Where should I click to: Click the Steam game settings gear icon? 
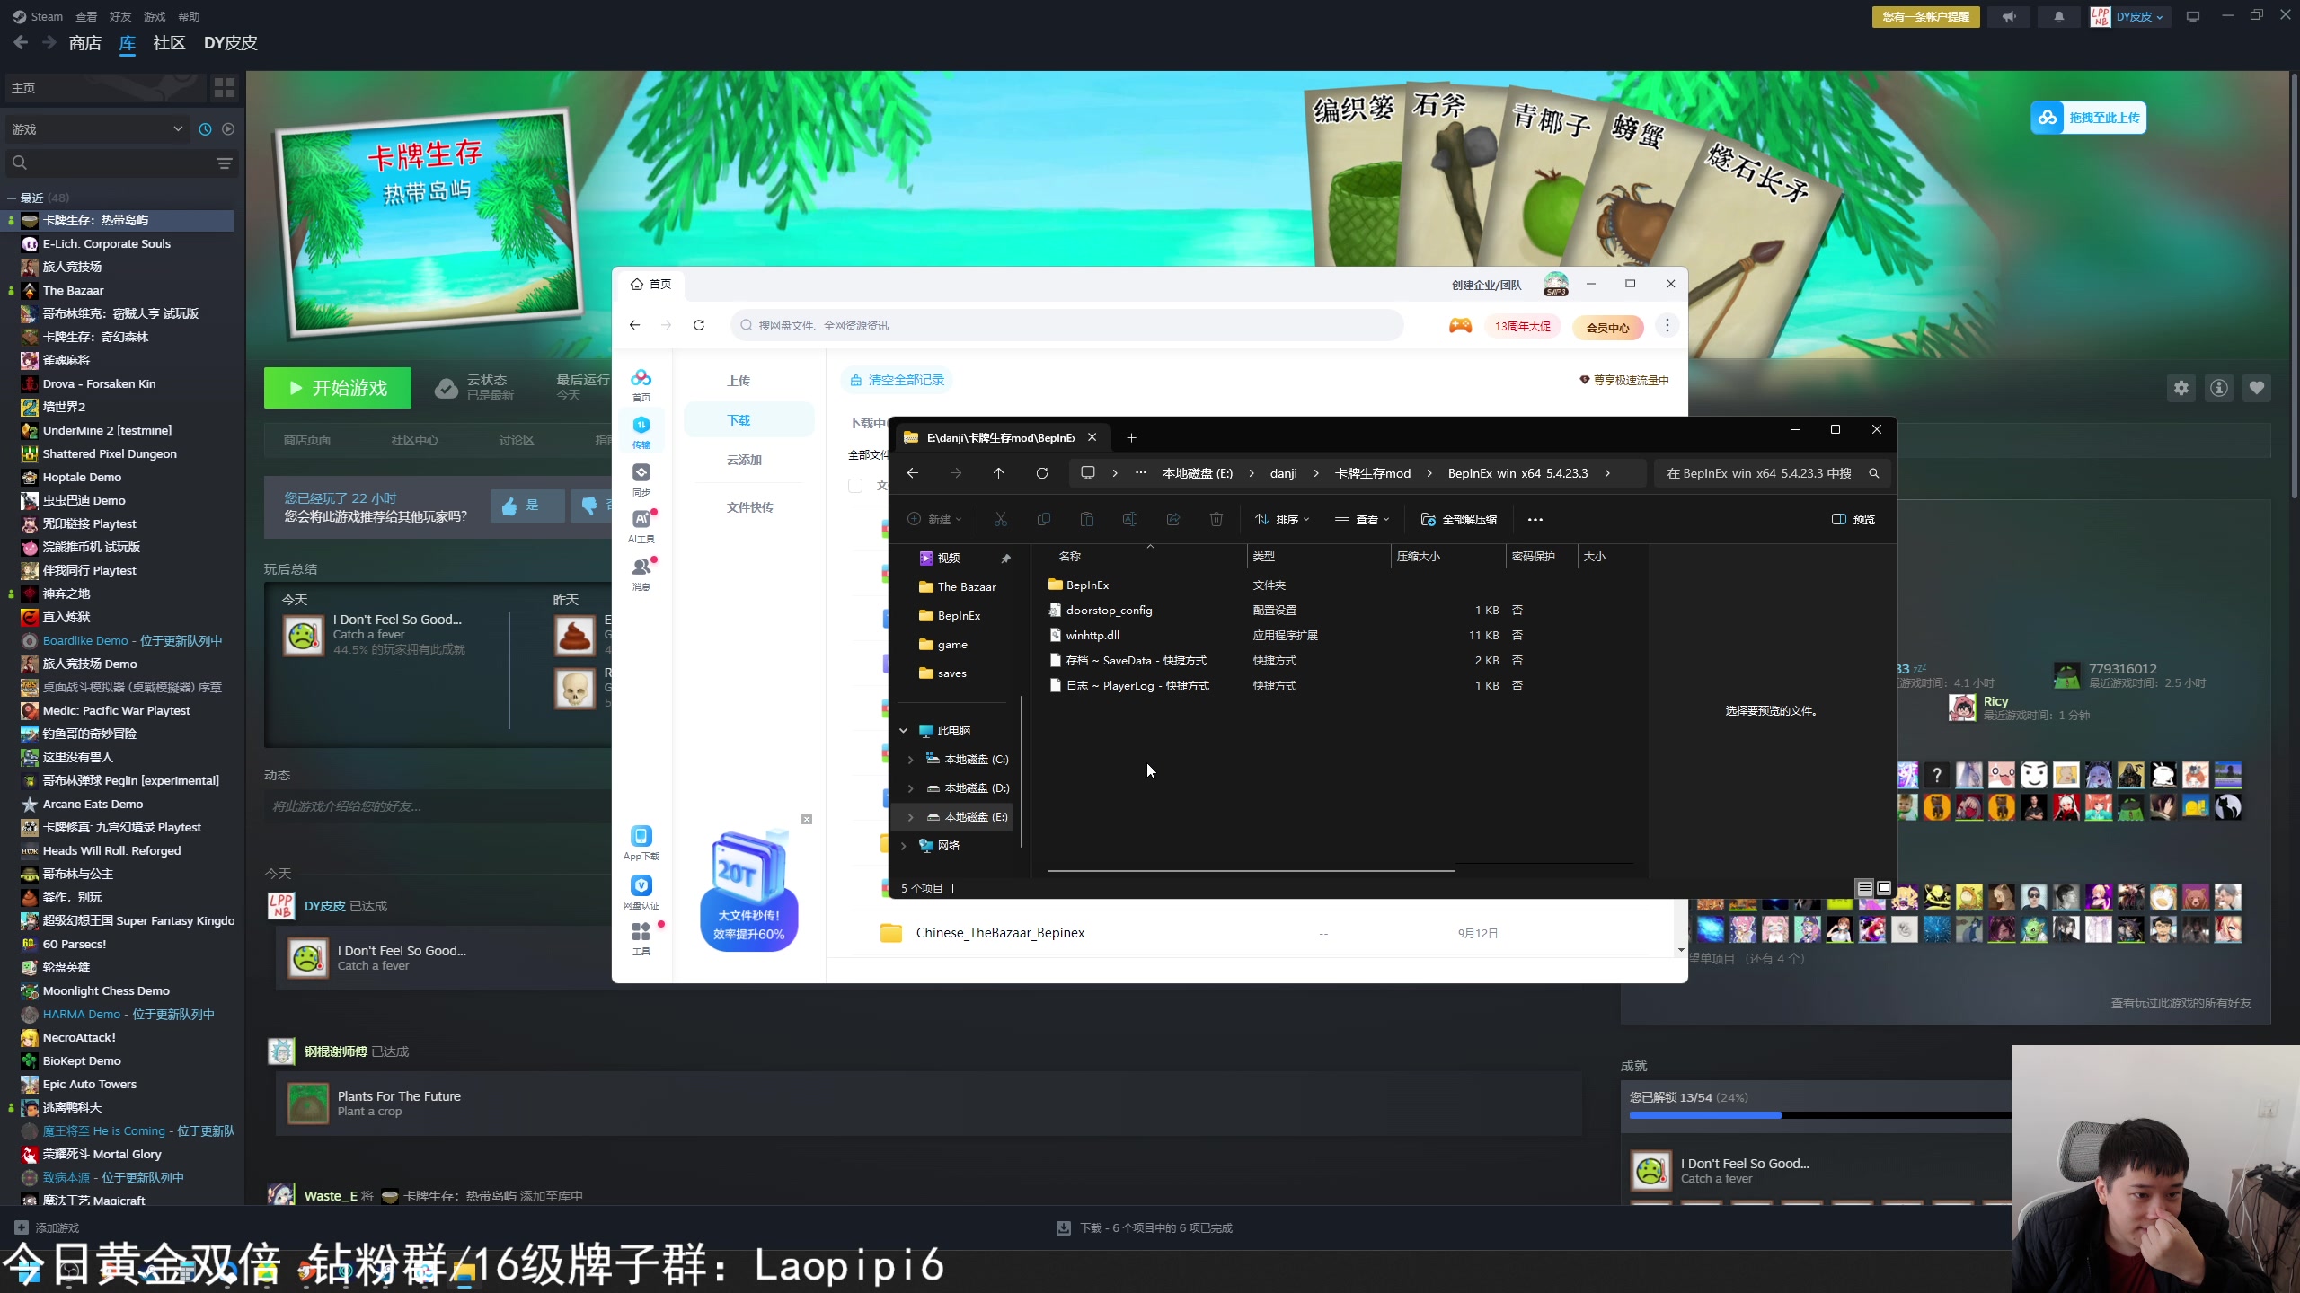point(2181,388)
